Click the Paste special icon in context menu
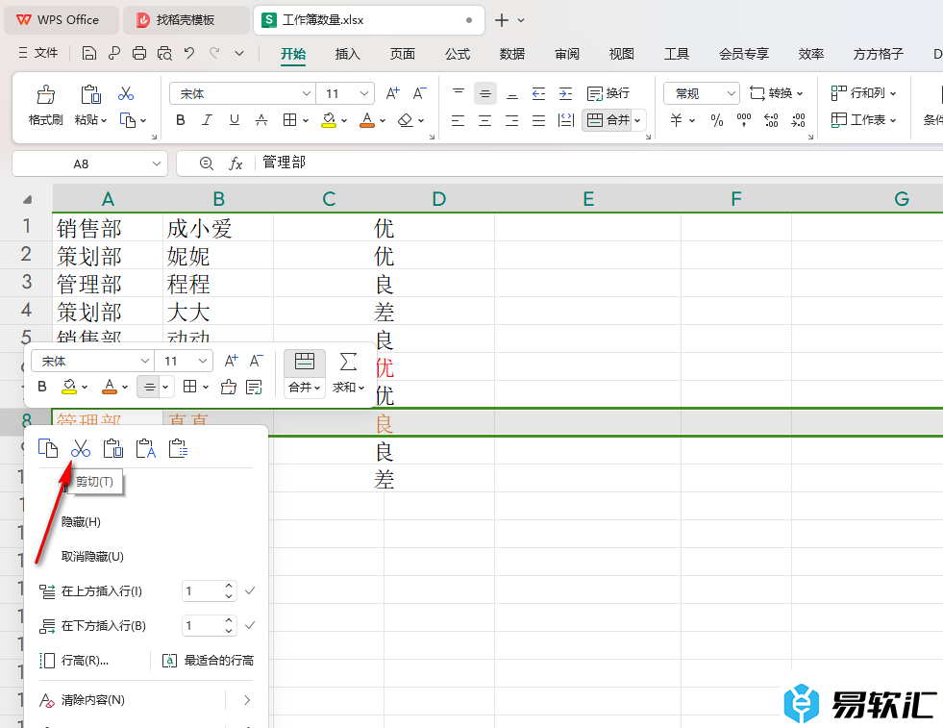The height and width of the screenshot is (728, 943). pos(178,449)
